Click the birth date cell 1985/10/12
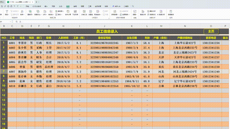Screen dimensions: 230x129 pos(132,86)
